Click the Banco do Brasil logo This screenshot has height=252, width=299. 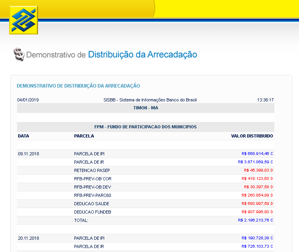pyautogui.click(x=23, y=20)
